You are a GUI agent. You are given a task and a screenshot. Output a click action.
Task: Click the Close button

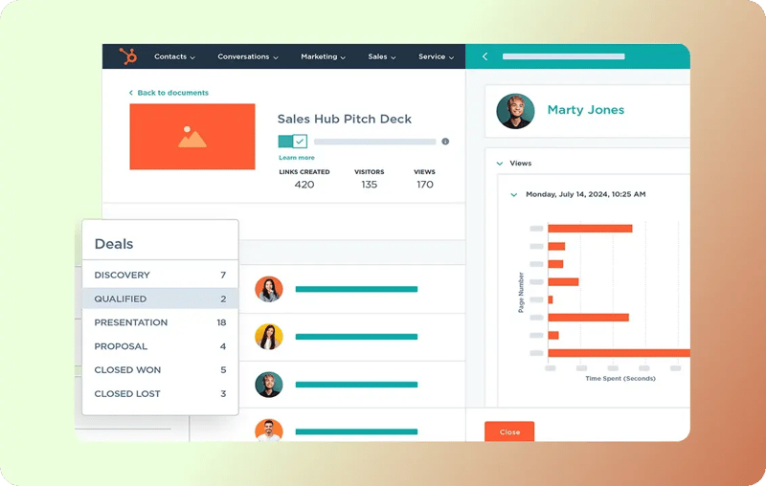point(509,431)
